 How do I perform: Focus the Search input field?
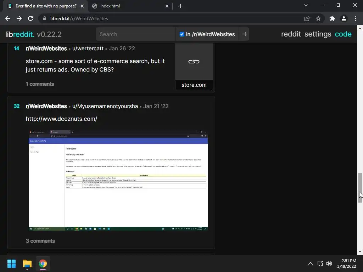click(136, 34)
